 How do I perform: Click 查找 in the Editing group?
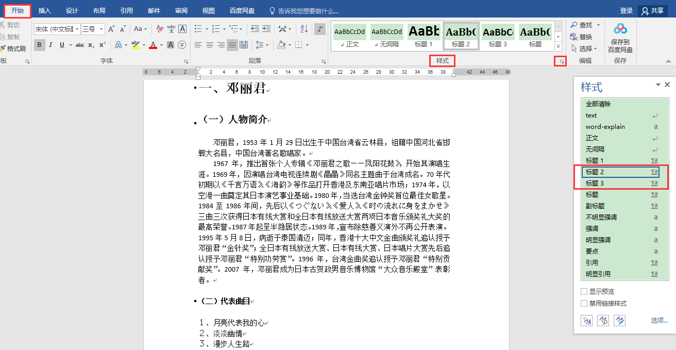(581, 25)
